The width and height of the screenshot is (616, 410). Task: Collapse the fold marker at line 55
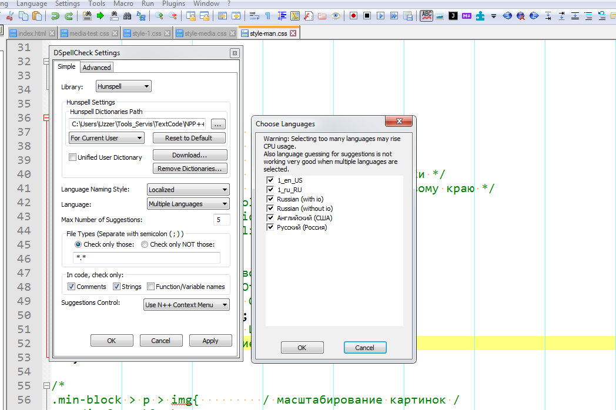pyautogui.click(x=46, y=386)
